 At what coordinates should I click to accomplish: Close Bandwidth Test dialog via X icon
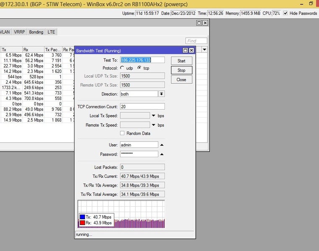(x=191, y=50)
